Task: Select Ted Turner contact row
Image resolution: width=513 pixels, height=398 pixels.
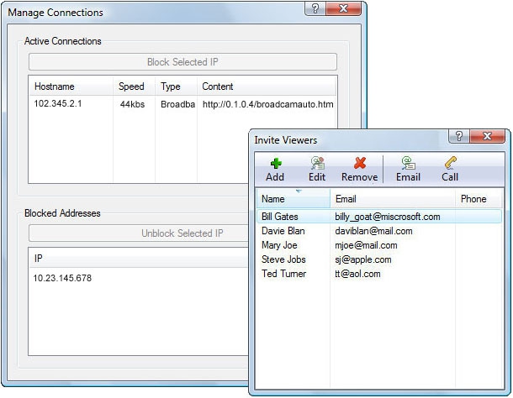Action: [x=378, y=274]
